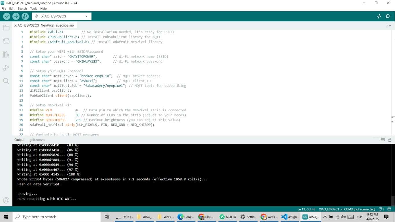
Task: Open touch keyboard icon in tray
Action: pos(350,217)
